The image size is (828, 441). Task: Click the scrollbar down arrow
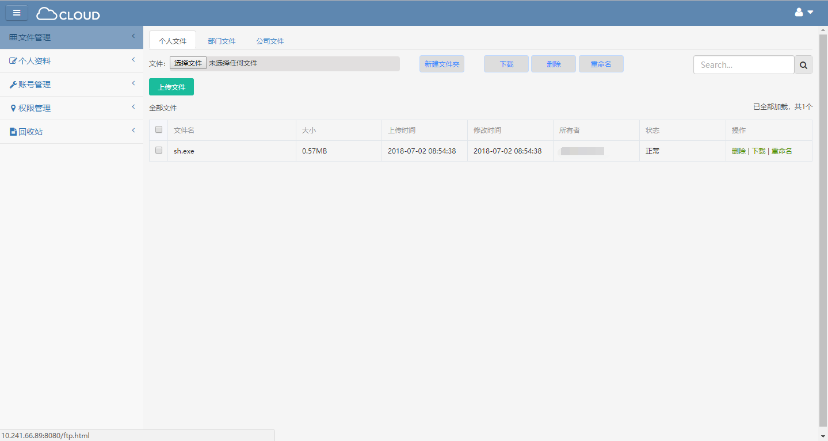click(823, 436)
